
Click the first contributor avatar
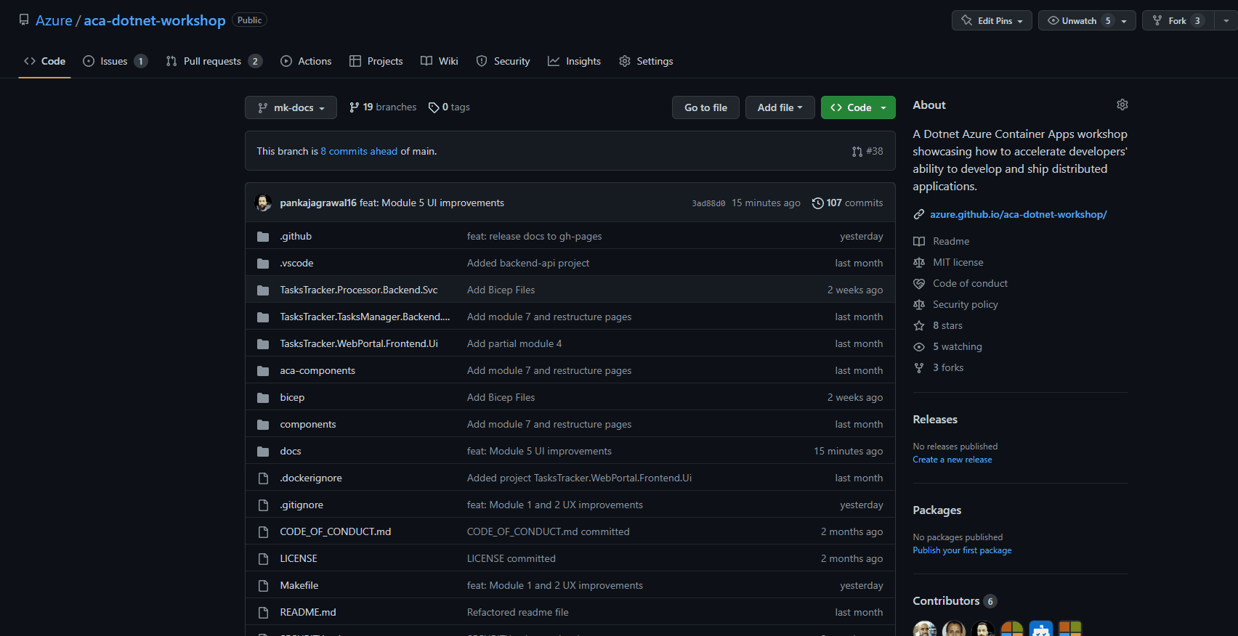coord(924,629)
